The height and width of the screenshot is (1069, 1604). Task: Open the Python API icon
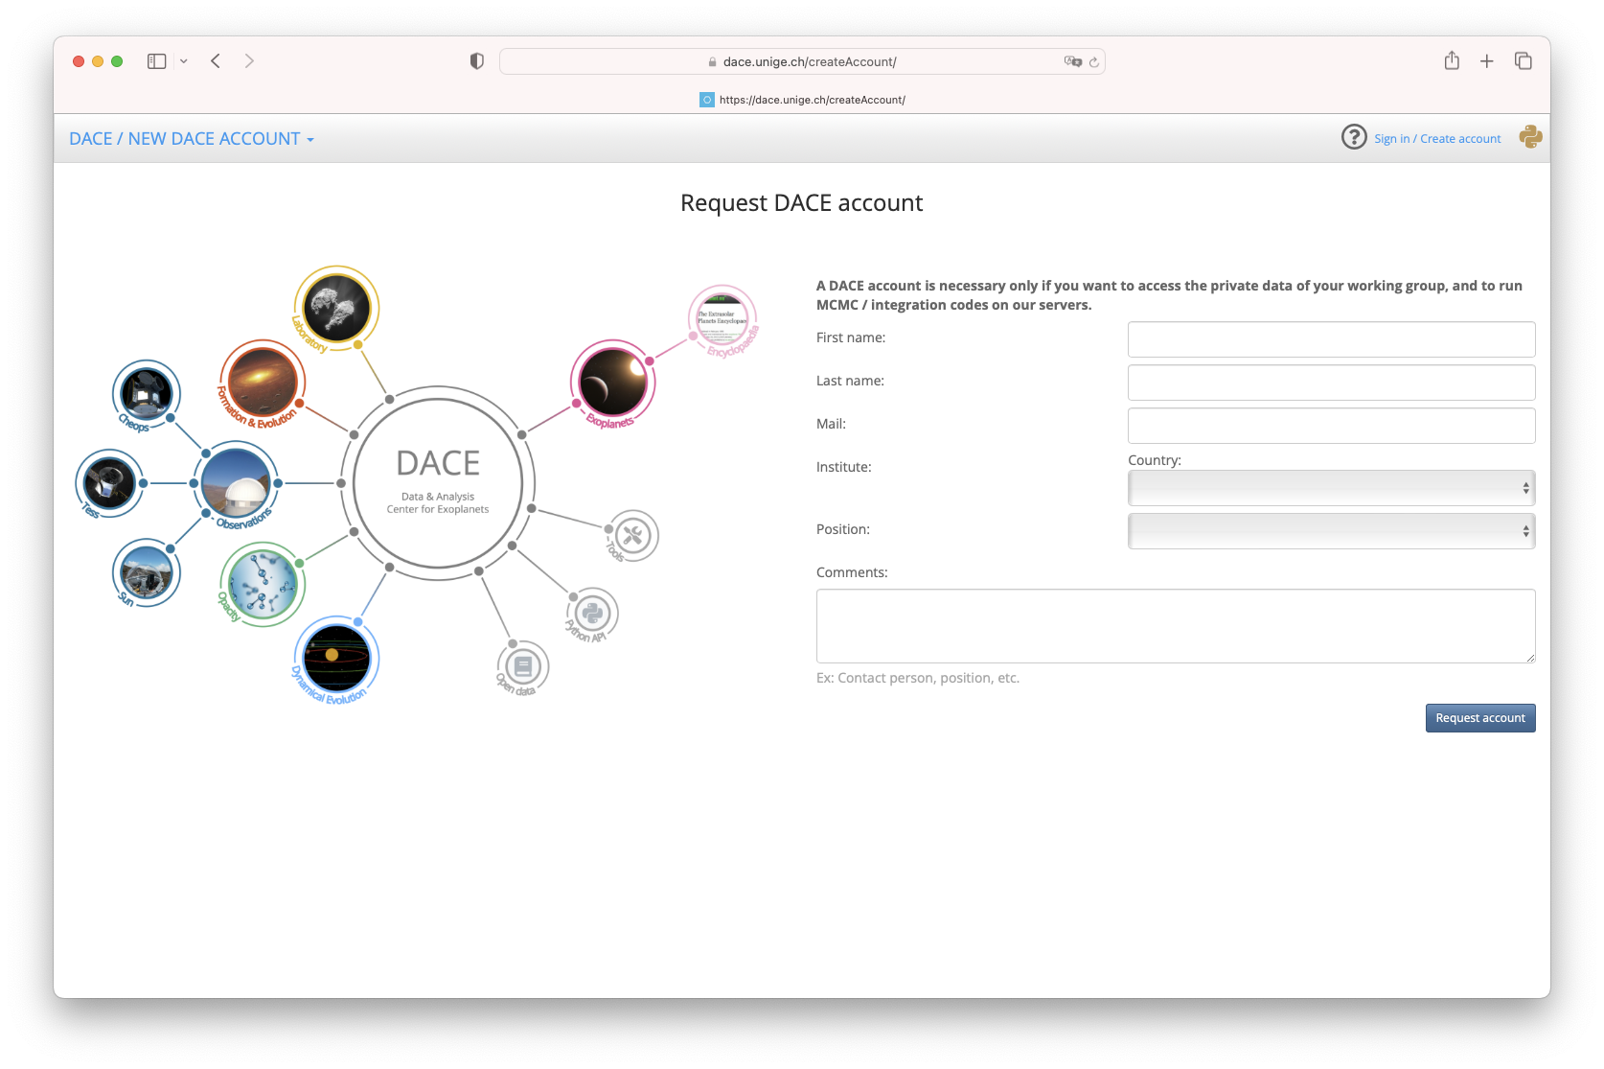click(x=592, y=614)
